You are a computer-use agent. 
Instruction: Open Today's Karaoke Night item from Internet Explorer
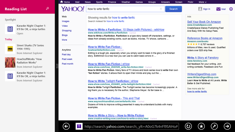coord(27,76)
